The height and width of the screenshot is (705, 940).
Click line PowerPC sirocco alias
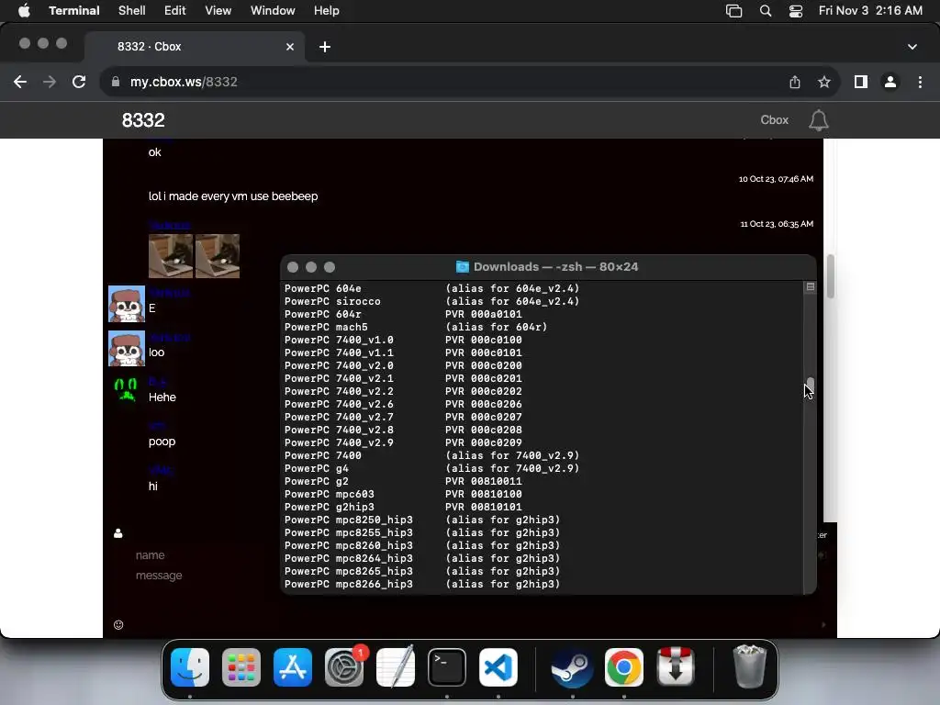point(431,301)
